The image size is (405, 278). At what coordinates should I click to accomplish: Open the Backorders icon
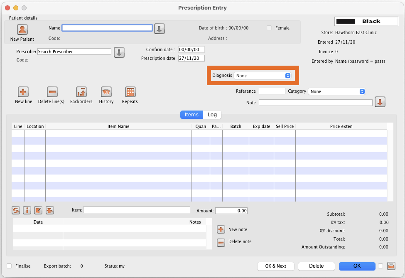coord(81,92)
